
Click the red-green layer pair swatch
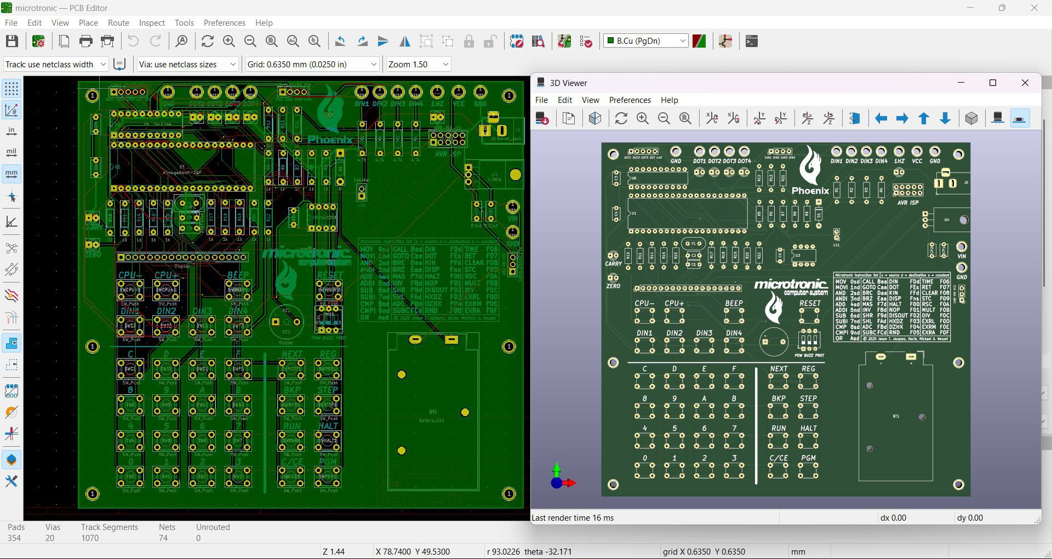(699, 41)
